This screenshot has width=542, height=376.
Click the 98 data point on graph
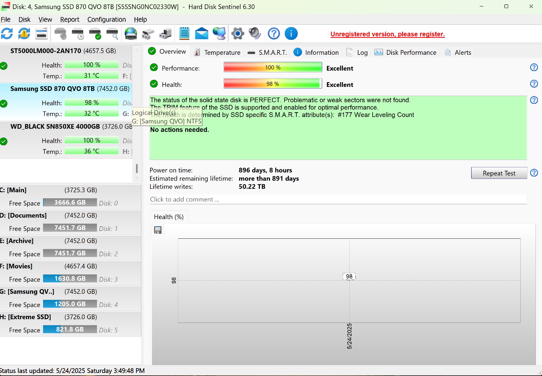point(349,276)
